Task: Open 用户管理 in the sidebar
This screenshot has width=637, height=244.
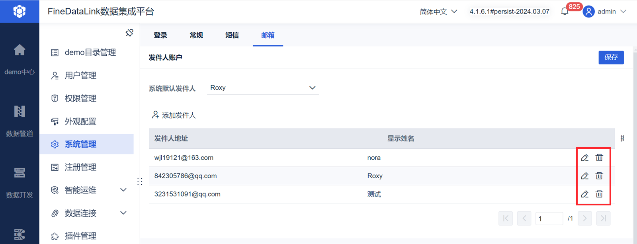Action: pyautogui.click(x=80, y=76)
